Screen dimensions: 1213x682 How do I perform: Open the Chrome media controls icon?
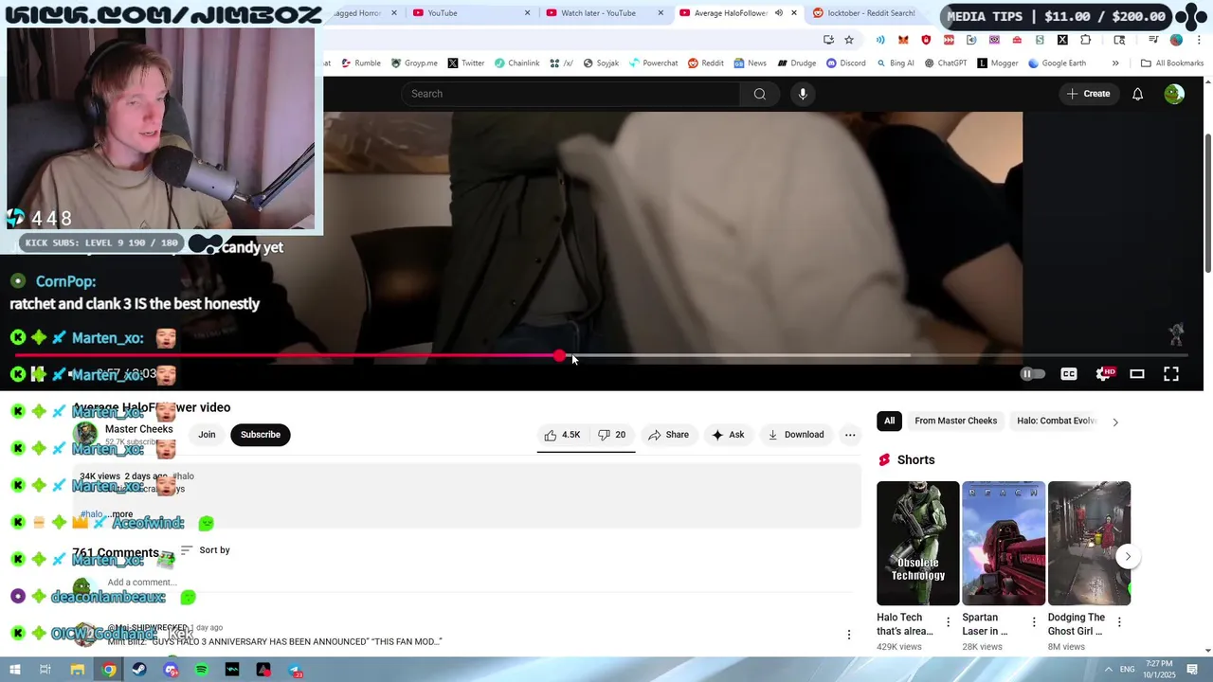(x=1153, y=40)
